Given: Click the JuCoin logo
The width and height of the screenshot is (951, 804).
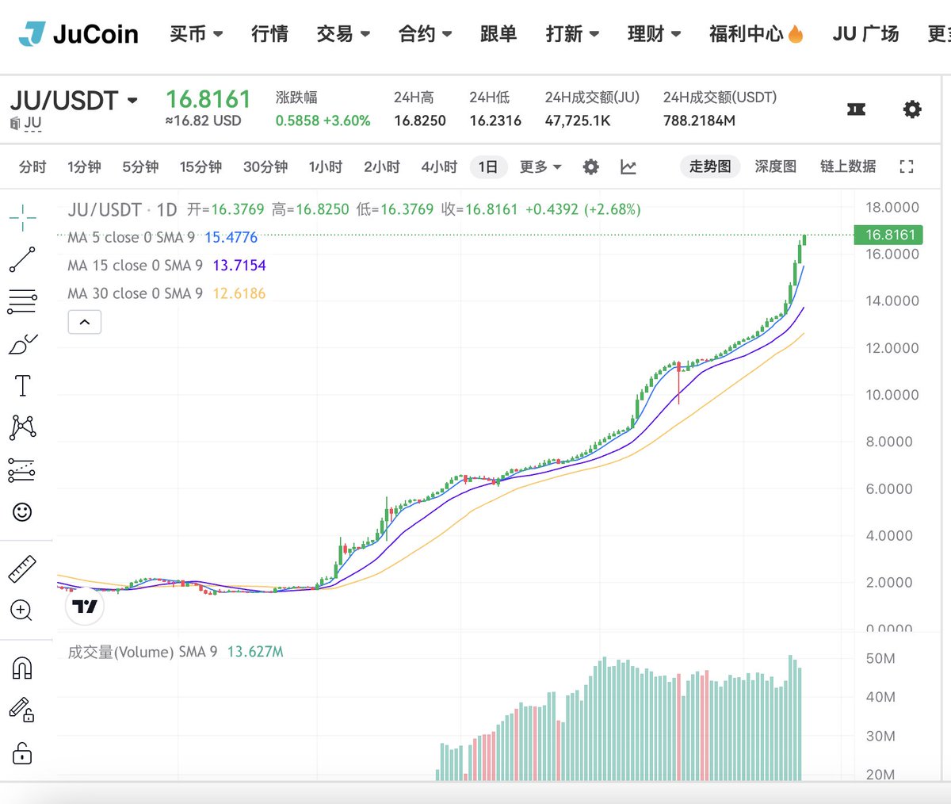Looking at the screenshot, I should coord(78,34).
